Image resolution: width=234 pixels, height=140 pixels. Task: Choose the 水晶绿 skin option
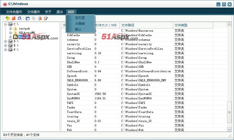pos(80,24)
